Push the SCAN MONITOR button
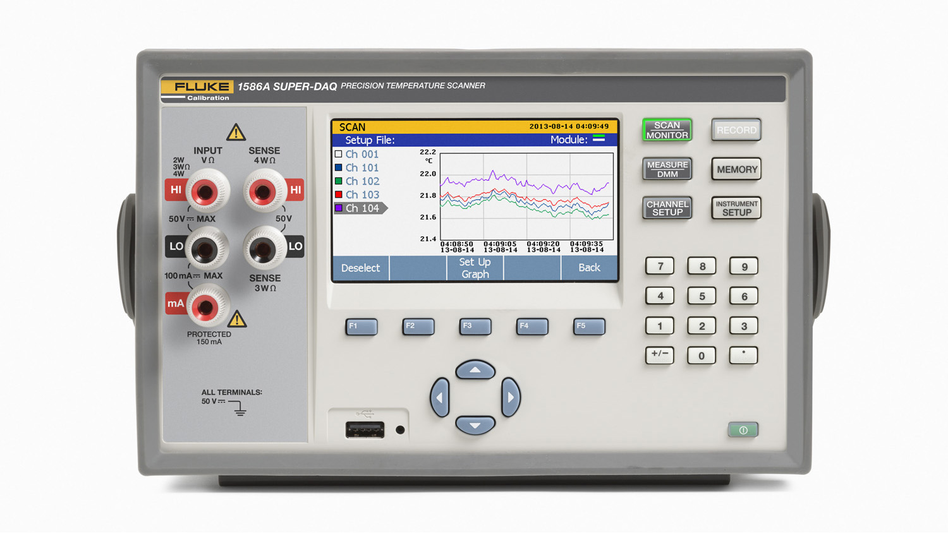The width and height of the screenshot is (948, 533). tap(667, 130)
